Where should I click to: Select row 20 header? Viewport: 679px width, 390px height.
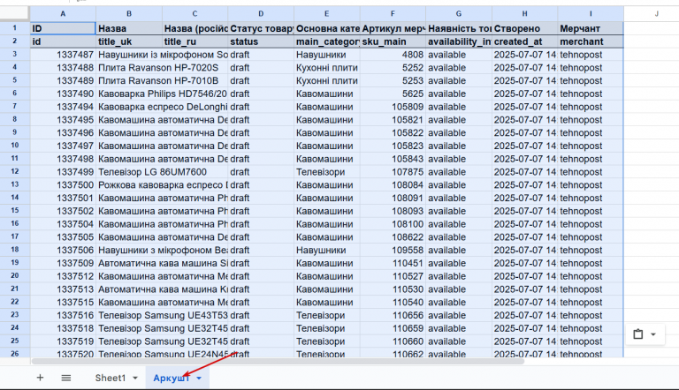(x=15, y=276)
